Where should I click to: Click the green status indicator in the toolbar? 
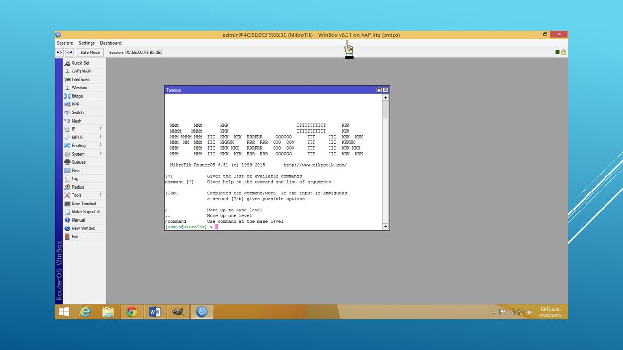(558, 52)
